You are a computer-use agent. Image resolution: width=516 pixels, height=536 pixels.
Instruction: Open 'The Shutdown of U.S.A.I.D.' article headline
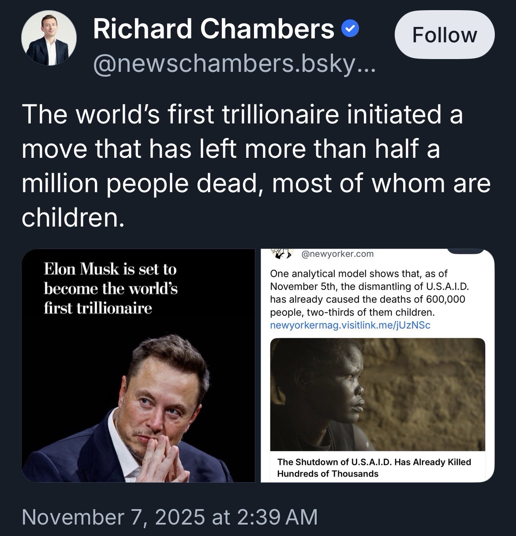tap(374, 468)
